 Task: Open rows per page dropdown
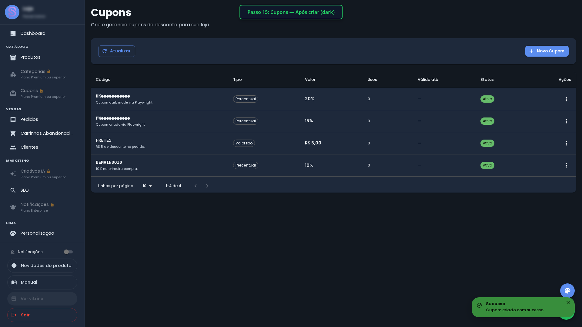[147, 186]
